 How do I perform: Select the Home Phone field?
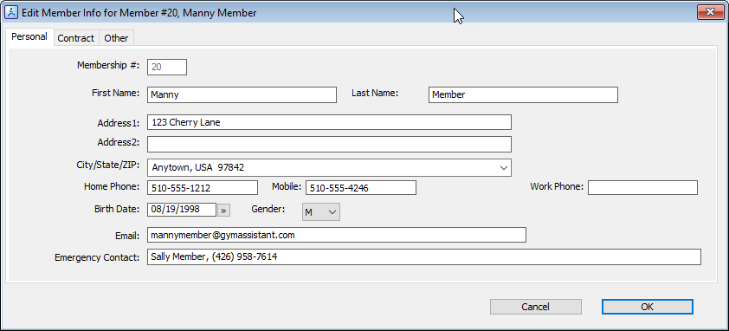pyautogui.click(x=203, y=188)
